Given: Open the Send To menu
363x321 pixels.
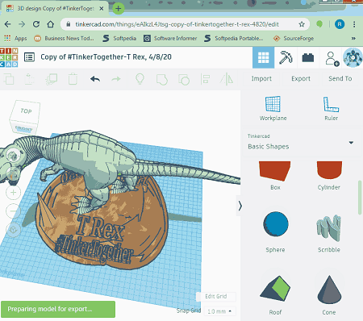Looking at the screenshot, I should coord(340,78).
